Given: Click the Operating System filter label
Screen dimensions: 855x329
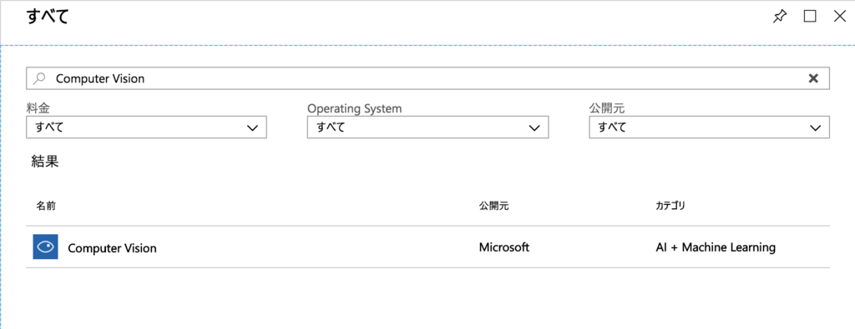Looking at the screenshot, I should tap(354, 108).
